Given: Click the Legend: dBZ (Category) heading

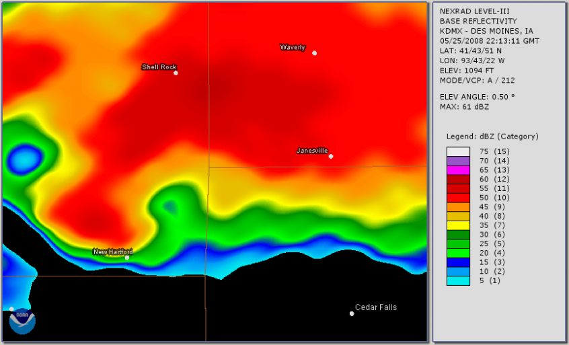Looking at the screenshot, I should pyautogui.click(x=492, y=137).
